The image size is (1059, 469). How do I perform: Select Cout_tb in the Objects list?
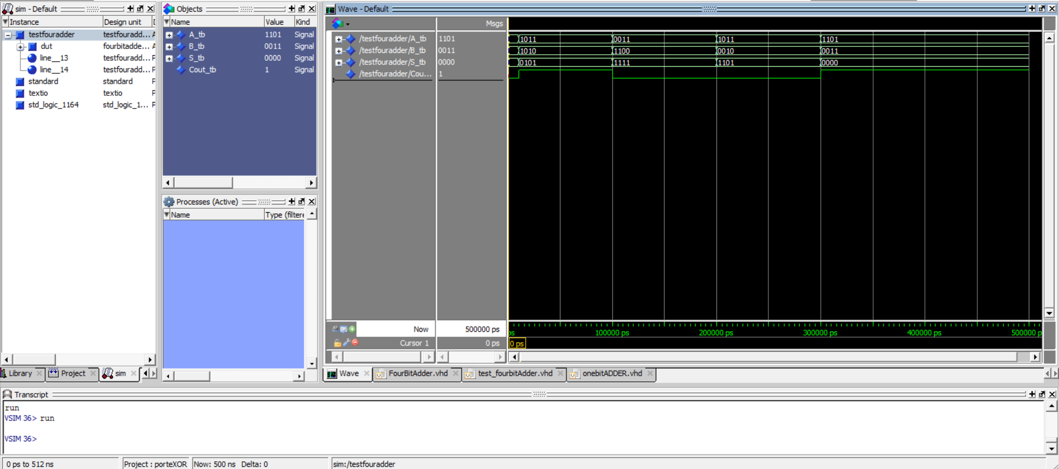click(x=202, y=69)
